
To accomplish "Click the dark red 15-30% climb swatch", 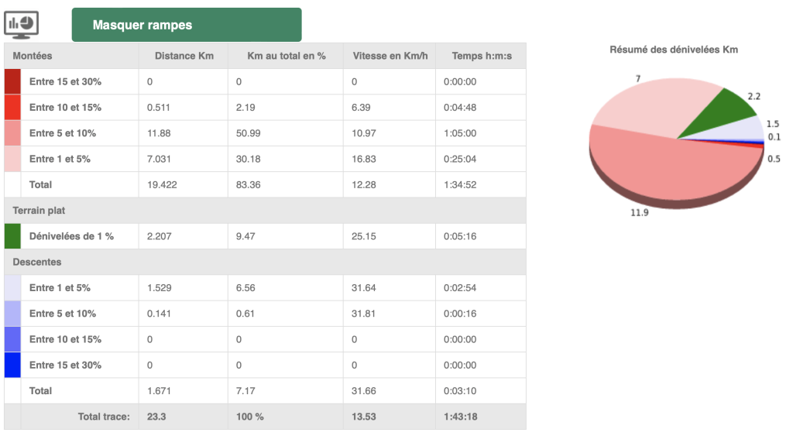I will click(x=12, y=81).
